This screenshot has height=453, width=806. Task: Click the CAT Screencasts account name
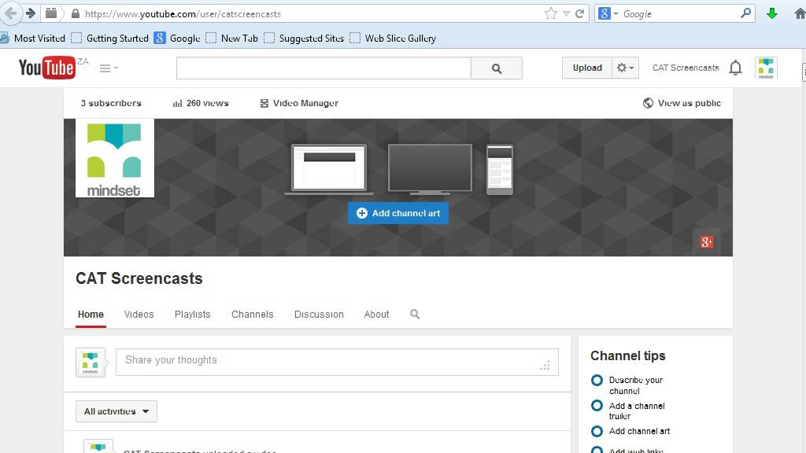(686, 68)
